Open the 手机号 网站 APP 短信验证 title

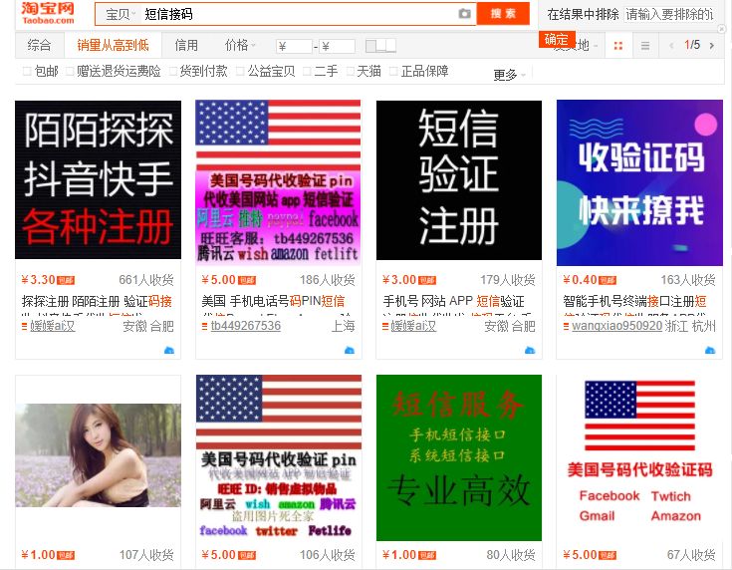point(453,301)
